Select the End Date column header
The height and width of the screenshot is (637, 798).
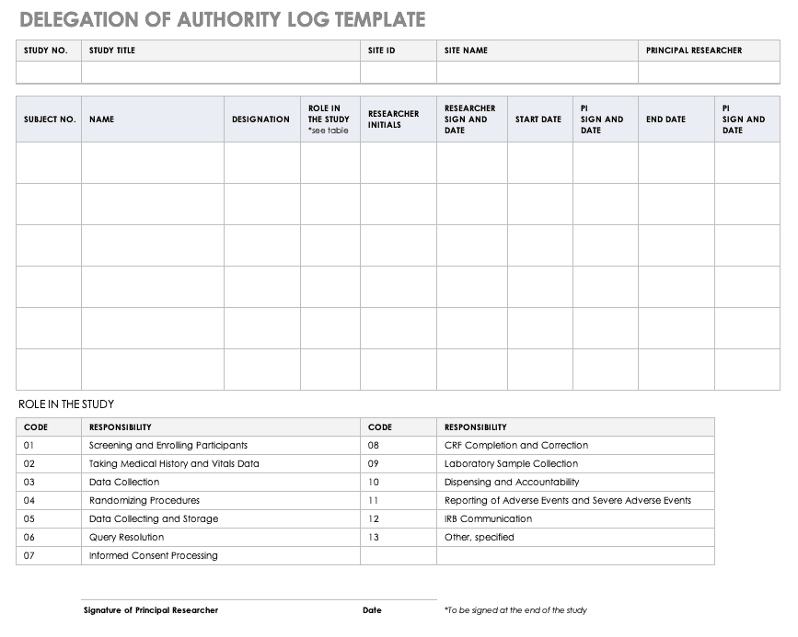(665, 119)
